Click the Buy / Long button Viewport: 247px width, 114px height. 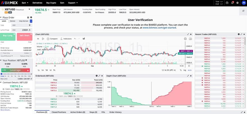[8, 37]
